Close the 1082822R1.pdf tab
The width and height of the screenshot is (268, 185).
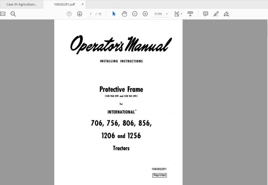[x=83, y=4]
